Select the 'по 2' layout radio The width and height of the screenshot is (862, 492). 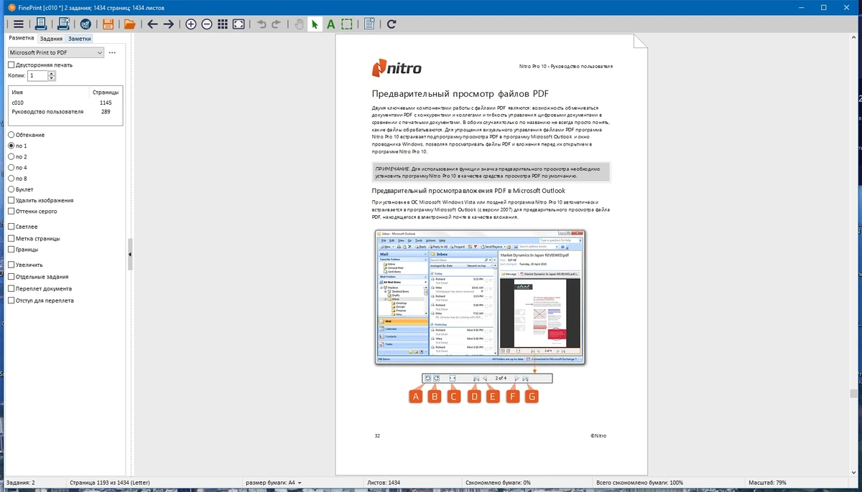(11, 156)
